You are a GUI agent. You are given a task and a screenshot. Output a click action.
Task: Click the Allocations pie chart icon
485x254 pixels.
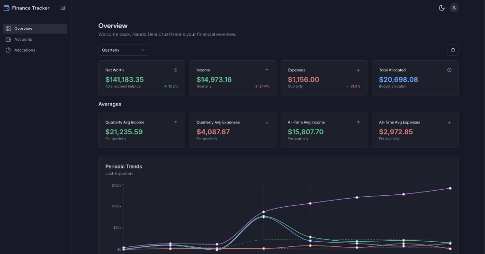[x=9, y=50]
